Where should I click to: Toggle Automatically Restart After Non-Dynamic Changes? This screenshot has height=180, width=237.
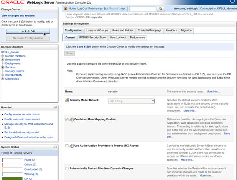67,169
